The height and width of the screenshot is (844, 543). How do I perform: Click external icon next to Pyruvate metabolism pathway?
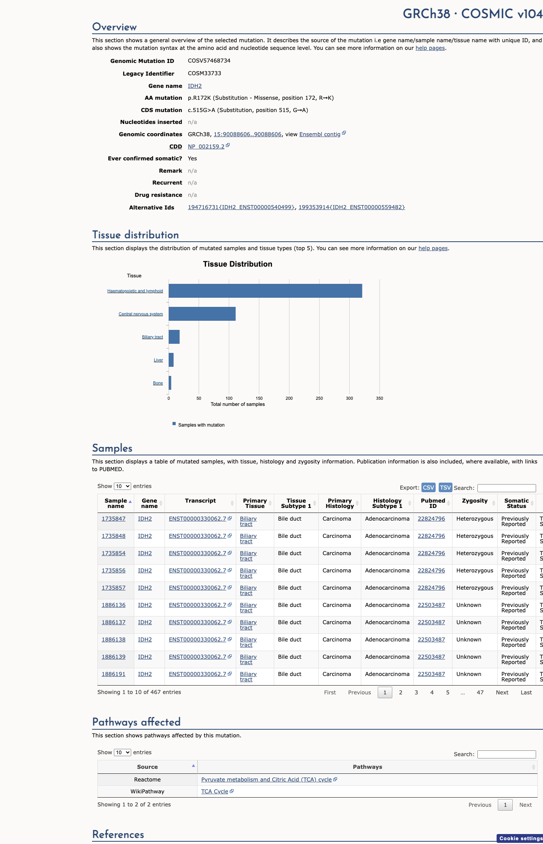point(335,779)
